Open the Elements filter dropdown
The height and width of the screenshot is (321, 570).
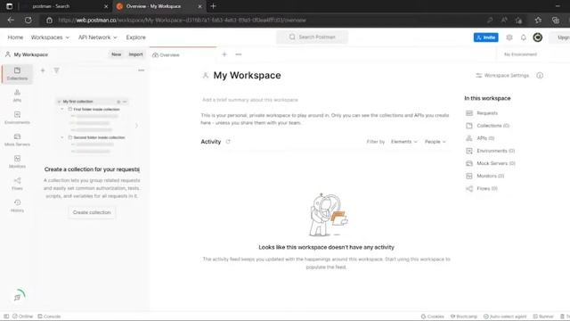click(403, 142)
